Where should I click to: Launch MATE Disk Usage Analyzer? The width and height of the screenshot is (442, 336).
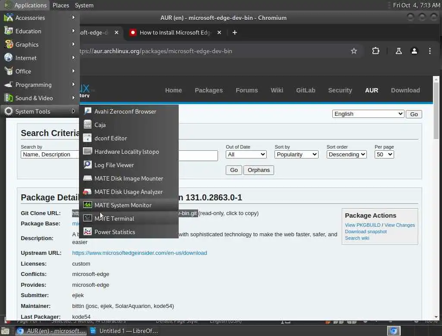[129, 192]
